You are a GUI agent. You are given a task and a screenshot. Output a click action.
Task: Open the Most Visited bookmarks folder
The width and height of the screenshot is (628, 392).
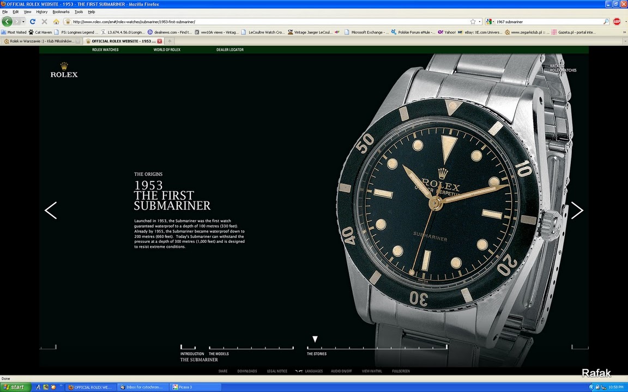pyautogui.click(x=14, y=33)
